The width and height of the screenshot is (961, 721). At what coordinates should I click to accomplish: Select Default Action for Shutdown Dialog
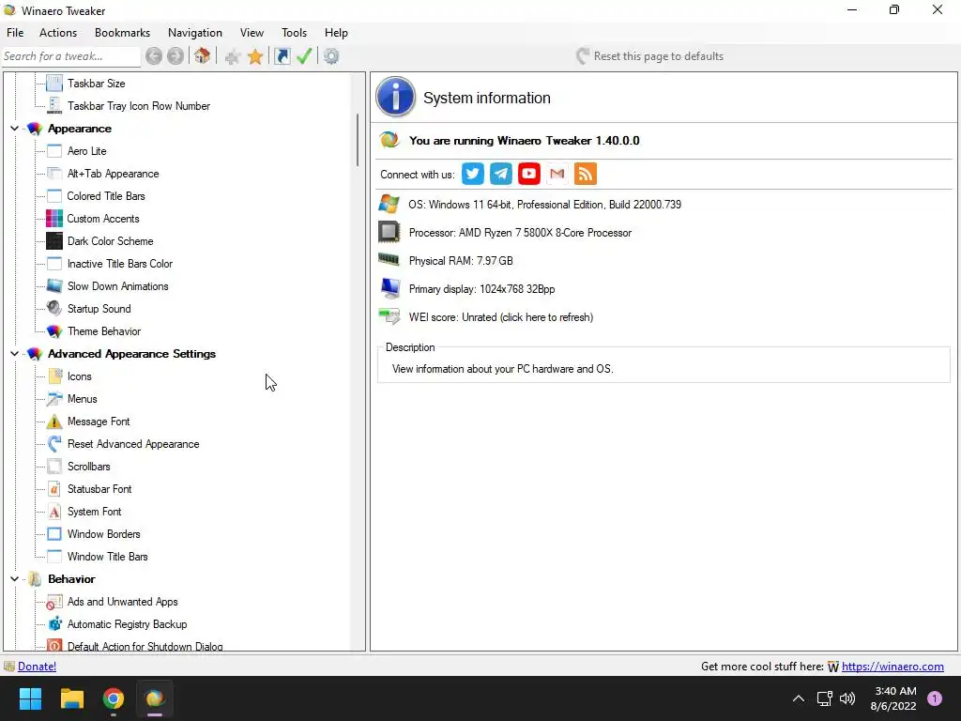pyautogui.click(x=145, y=646)
